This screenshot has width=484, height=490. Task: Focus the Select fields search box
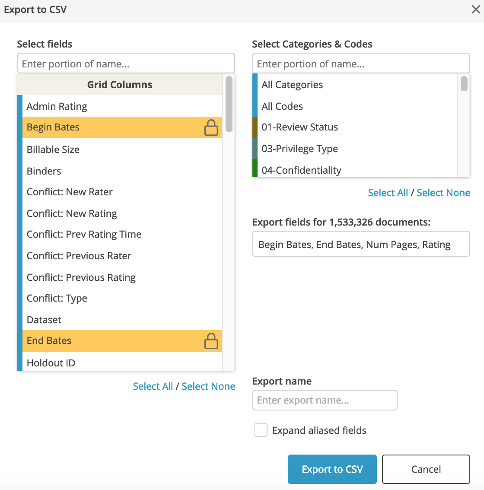click(126, 64)
